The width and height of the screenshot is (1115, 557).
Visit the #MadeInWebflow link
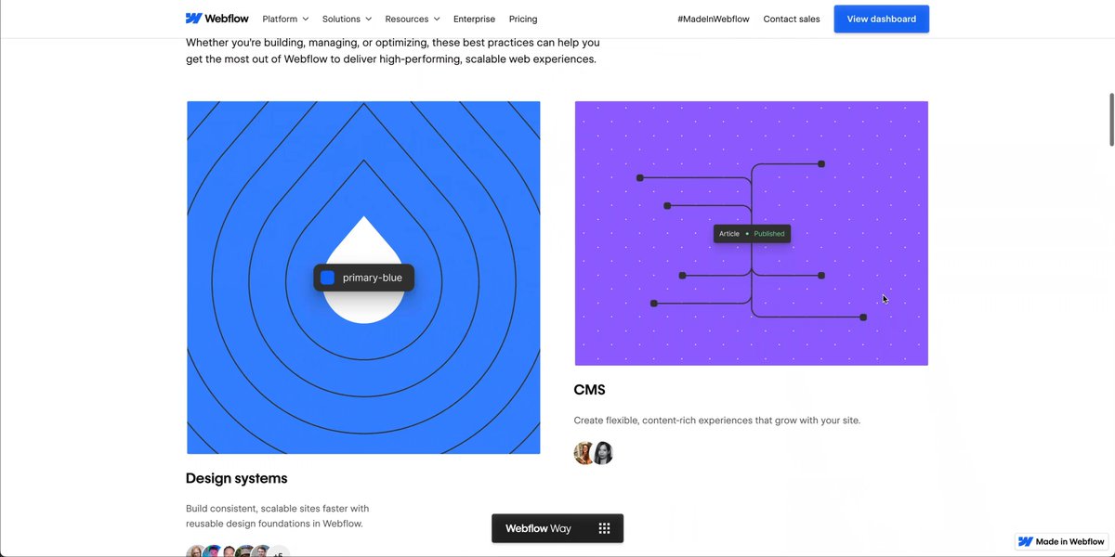(714, 19)
